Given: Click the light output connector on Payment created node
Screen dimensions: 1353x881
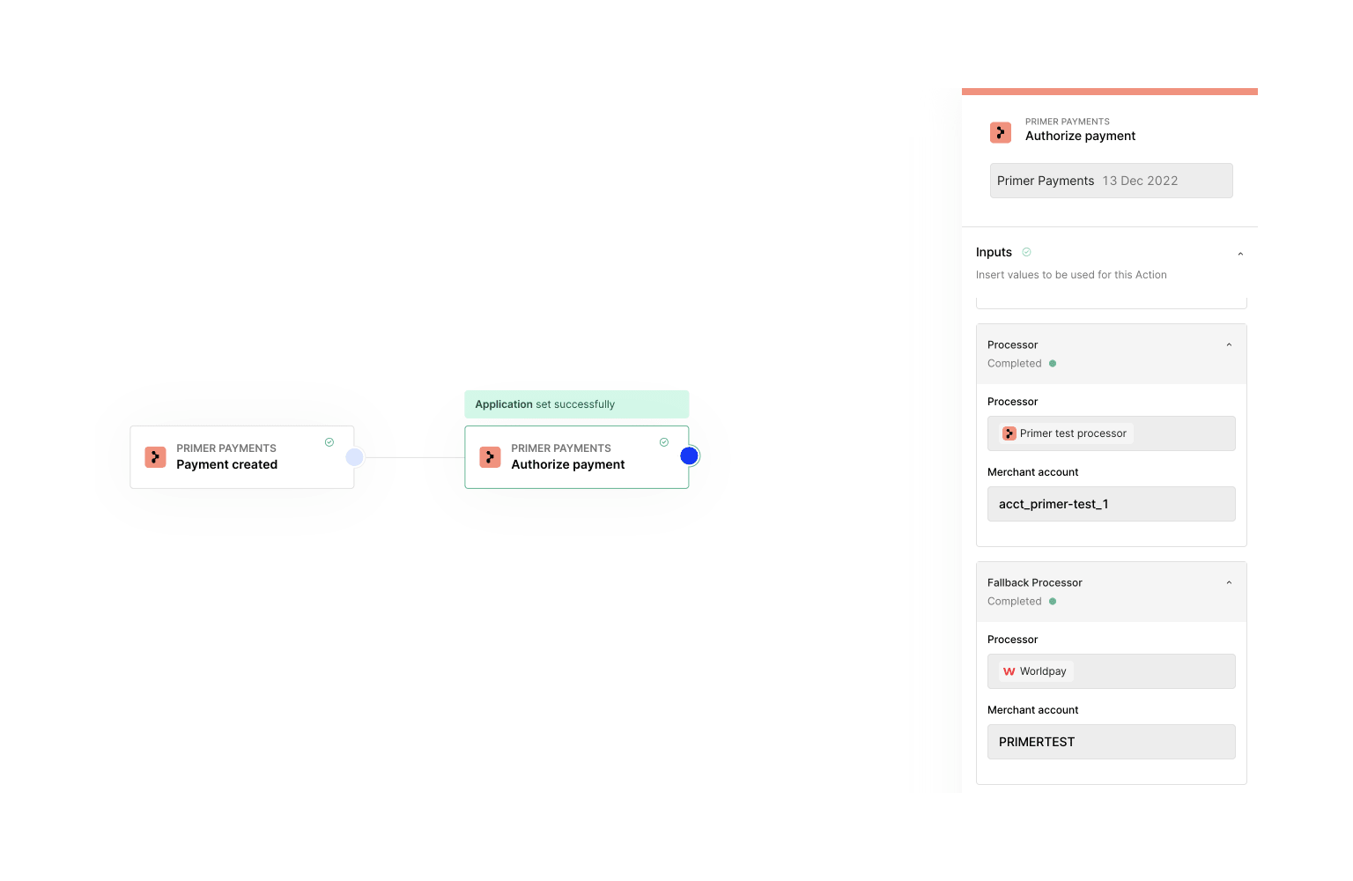Looking at the screenshot, I should click(354, 456).
